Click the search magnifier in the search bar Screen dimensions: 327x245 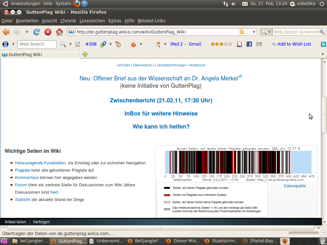pyautogui.click(x=322, y=32)
